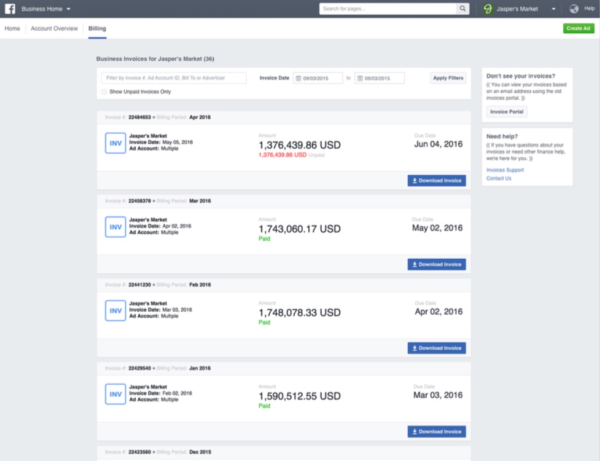This screenshot has height=461, width=600.
Task: Click Invoice Date Apr 02, 2016 text
Action: pos(160,226)
